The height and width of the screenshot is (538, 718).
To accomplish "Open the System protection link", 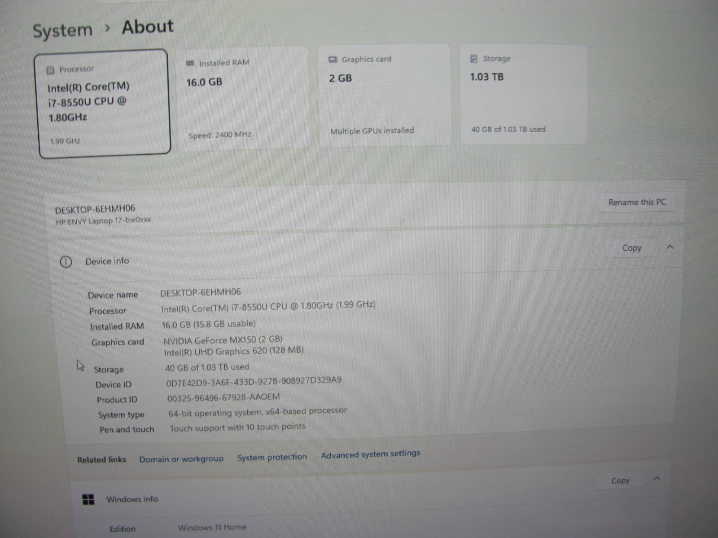I will pos(272,457).
